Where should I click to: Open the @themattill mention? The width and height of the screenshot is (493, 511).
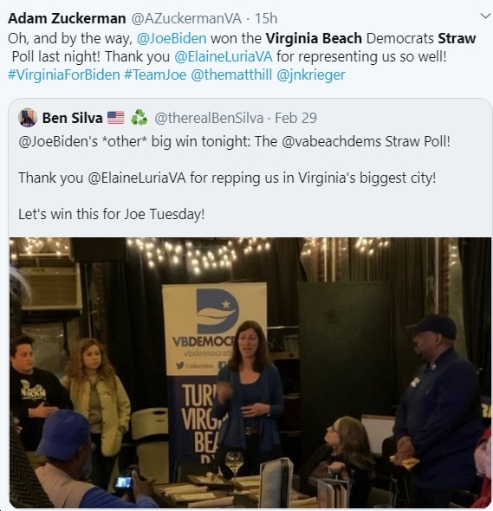[x=231, y=75]
